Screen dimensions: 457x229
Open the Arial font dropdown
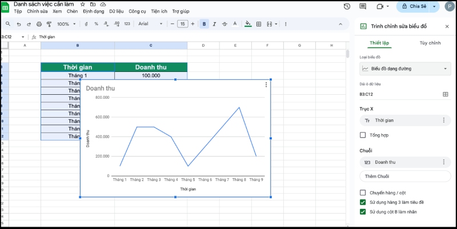[150, 24]
